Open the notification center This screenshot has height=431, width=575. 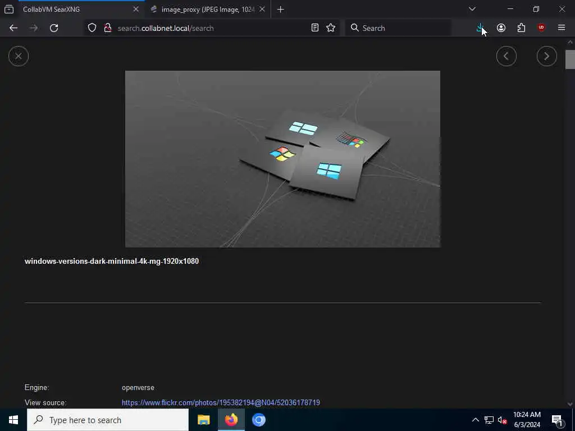(x=558, y=420)
